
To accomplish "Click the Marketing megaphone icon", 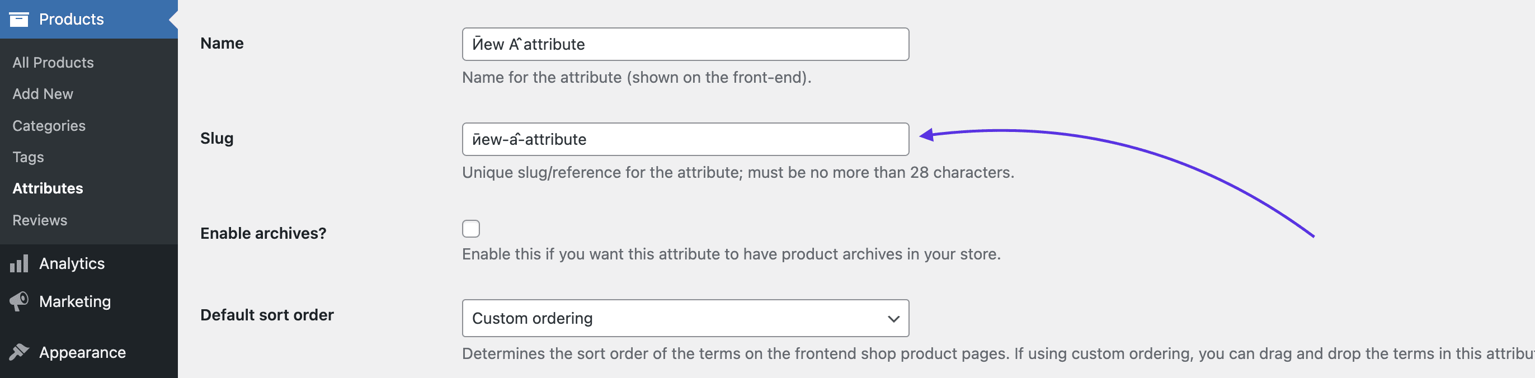I will click(18, 301).
